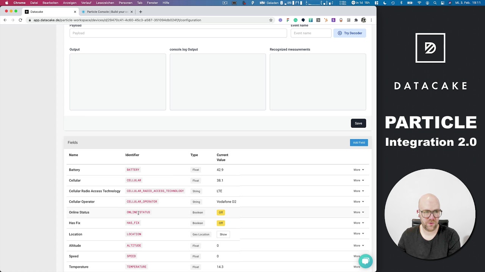This screenshot has height=272, width=485.
Task: Open Wi-Fi status in menu bar
Action: coord(419,3)
